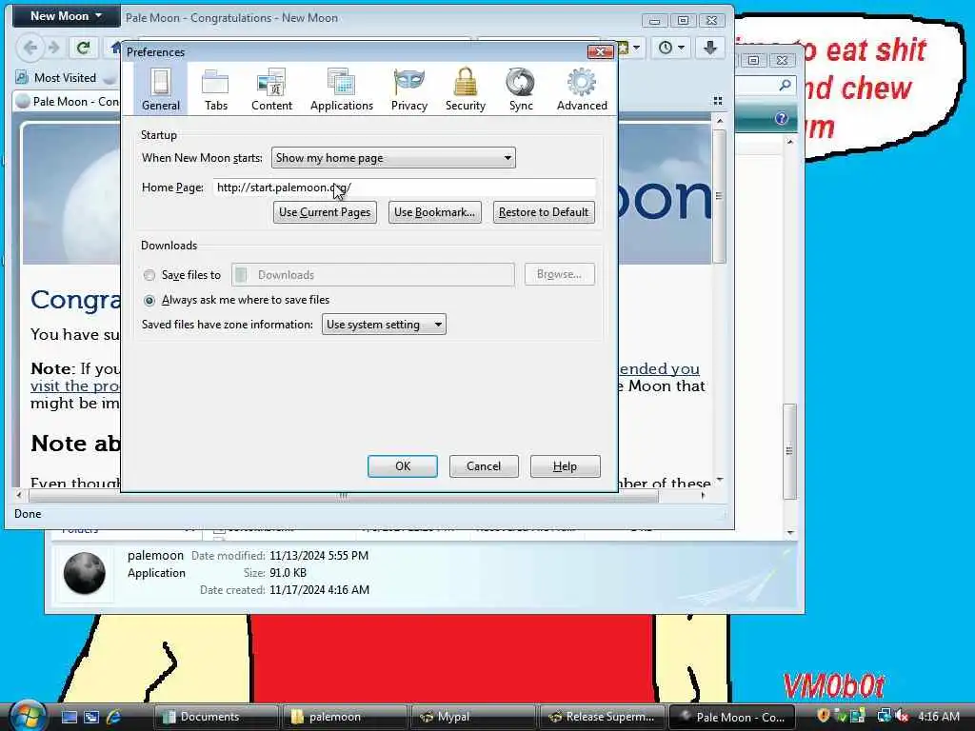Open the New Moon application menu
The image size is (975, 731).
tap(66, 16)
